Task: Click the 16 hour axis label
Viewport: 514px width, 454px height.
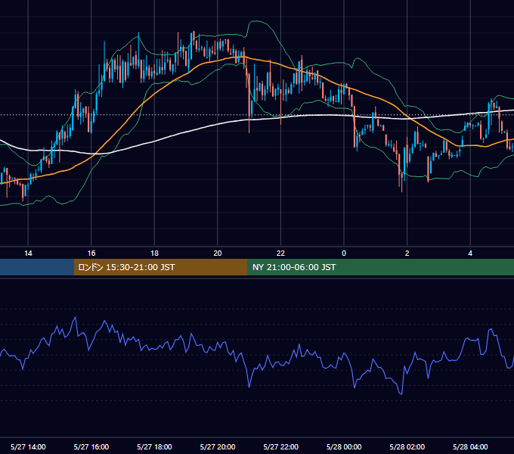Action: [x=91, y=253]
